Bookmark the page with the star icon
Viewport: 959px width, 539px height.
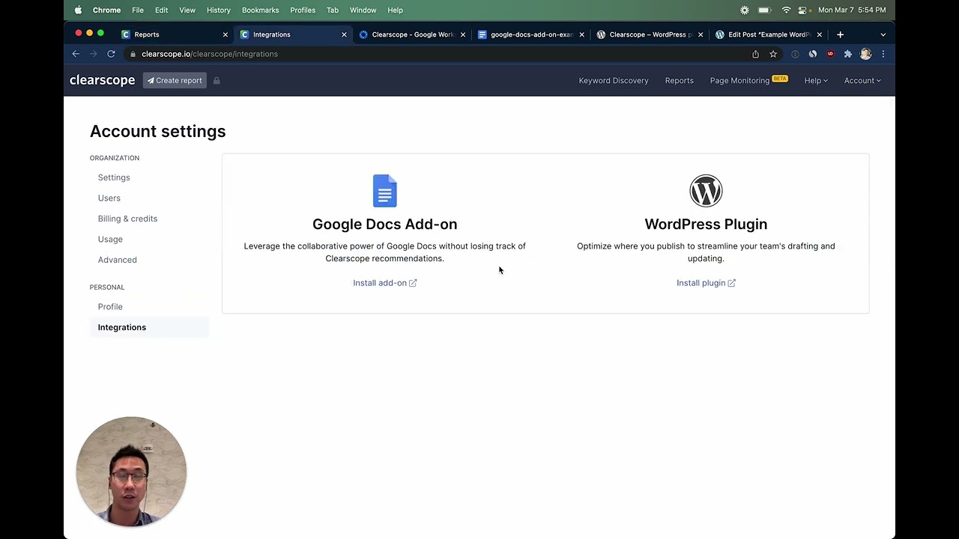(x=773, y=54)
